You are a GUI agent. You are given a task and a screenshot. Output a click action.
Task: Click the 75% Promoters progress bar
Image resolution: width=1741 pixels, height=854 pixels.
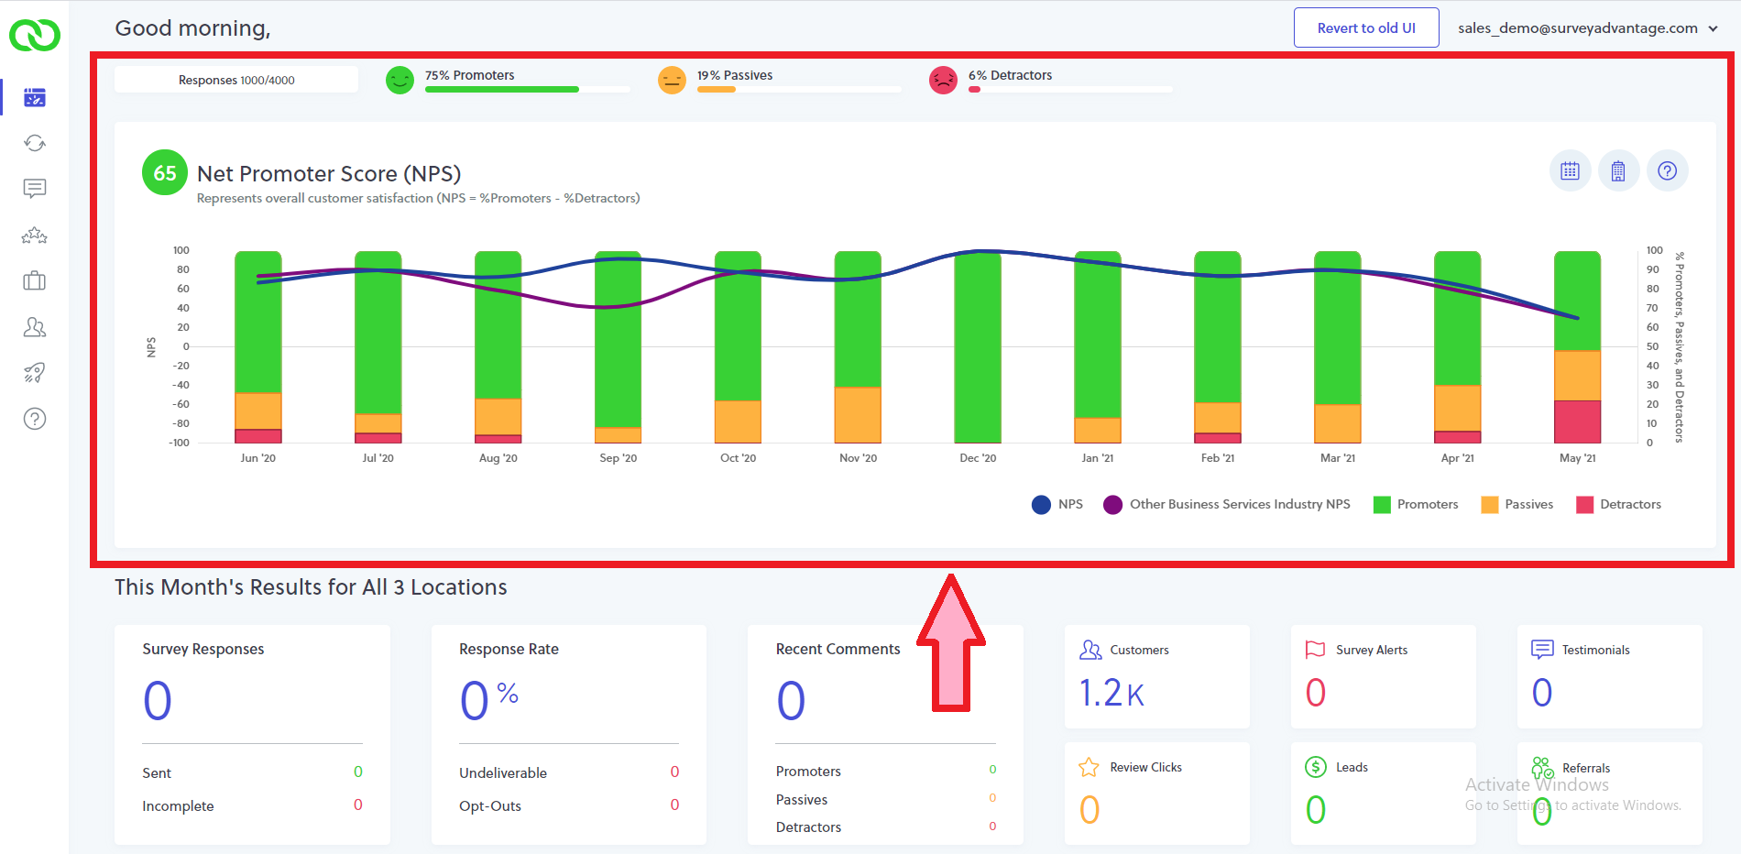tap(528, 90)
